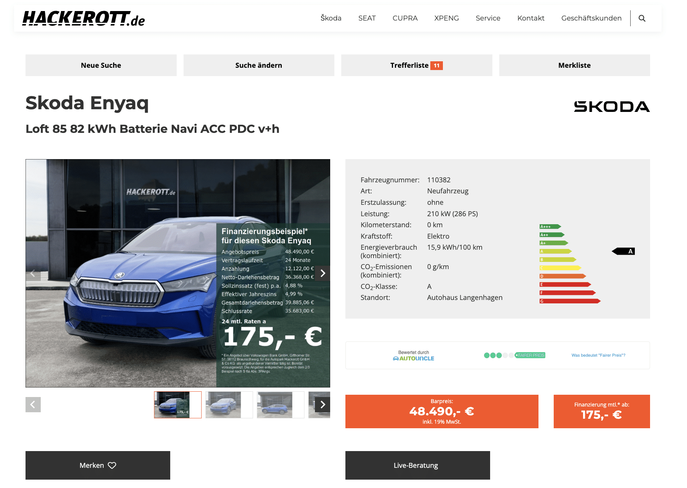Open the Service menu
The width and height of the screenshot is (687, 488).
(x=488, y=18)
